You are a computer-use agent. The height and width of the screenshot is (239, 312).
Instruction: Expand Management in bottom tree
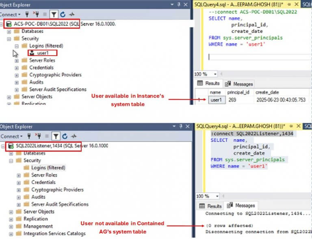11,227
